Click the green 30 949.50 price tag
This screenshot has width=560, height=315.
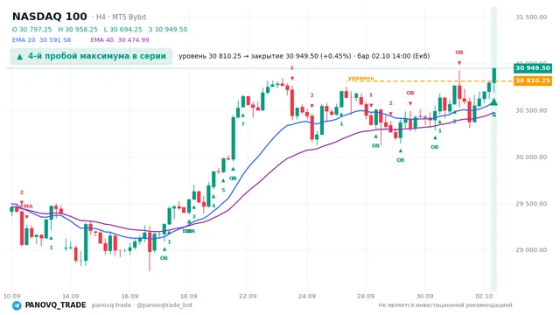click(x=533, y=68)
